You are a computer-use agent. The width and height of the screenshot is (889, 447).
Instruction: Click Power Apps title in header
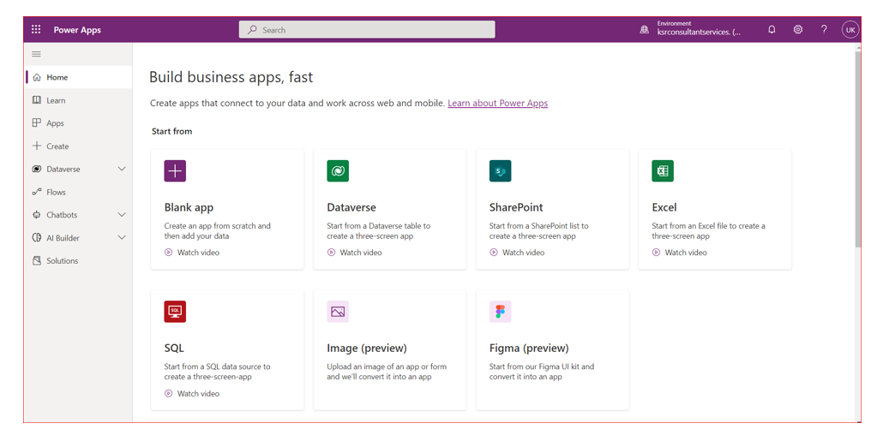pyautogui.click(x=77, y=29)
